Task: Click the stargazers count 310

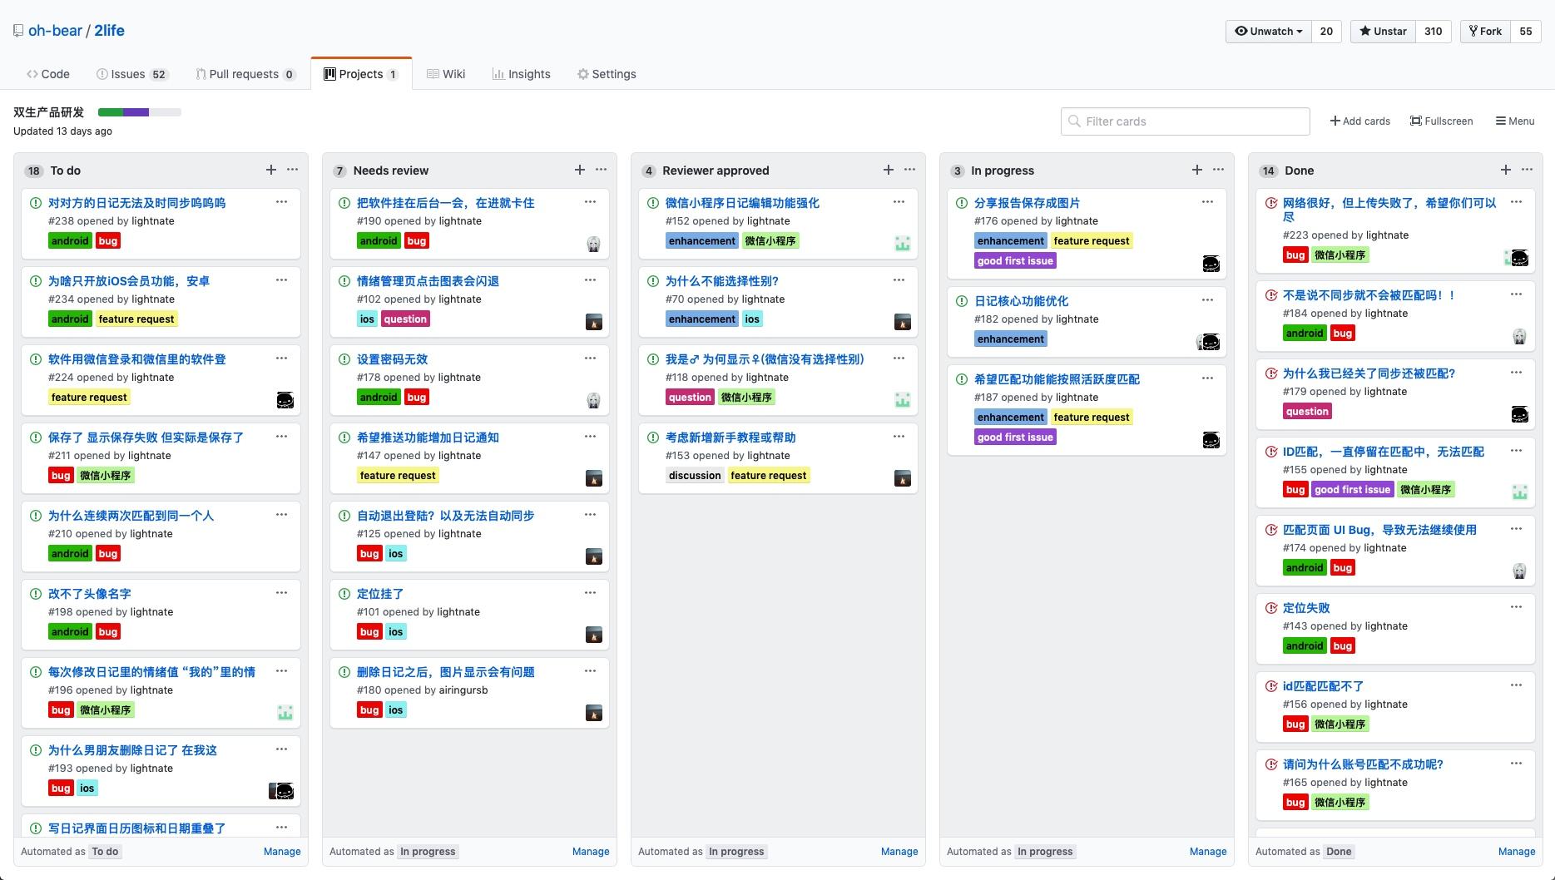Action: click(1434, 31)
